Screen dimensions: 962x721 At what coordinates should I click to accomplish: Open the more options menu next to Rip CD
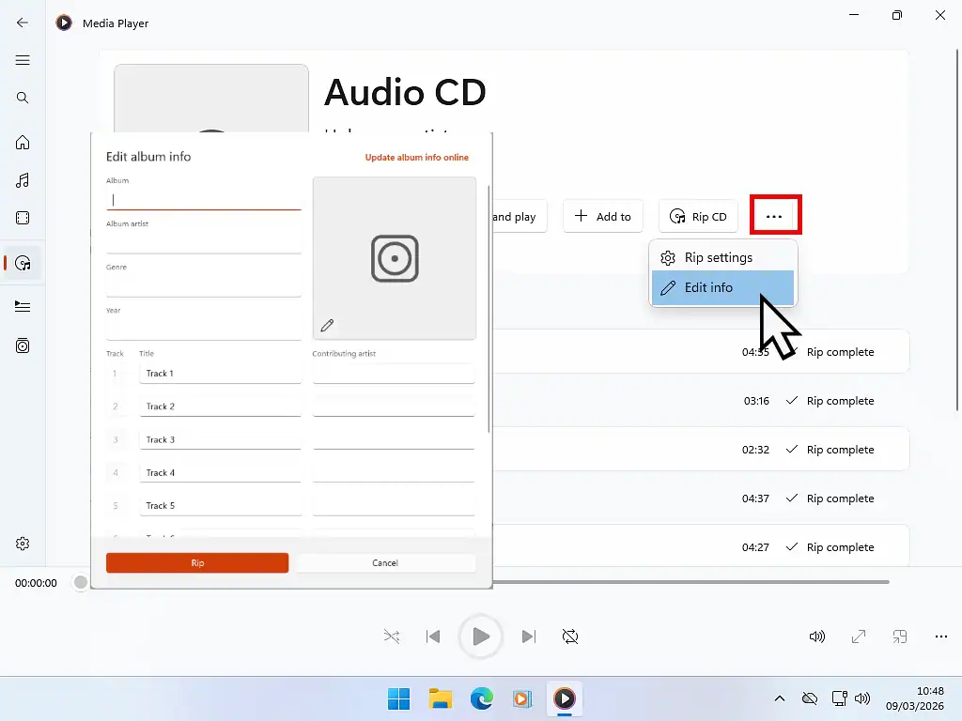[x=775, y=216]
